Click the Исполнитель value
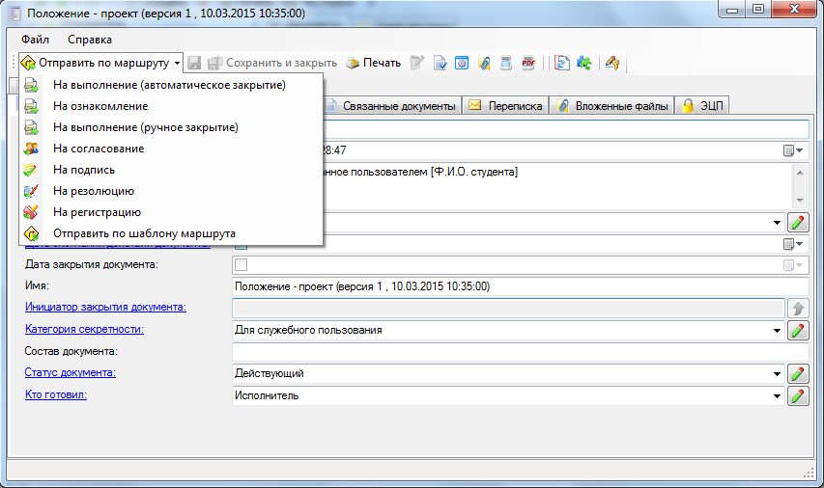This screenshot has height=488, width=824. [267, 395]
